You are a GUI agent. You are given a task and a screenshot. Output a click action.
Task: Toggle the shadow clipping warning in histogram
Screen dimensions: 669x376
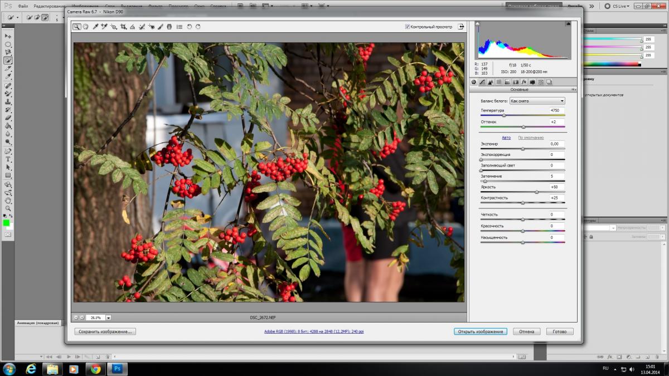pyautogui.click(x=478, y=24)
